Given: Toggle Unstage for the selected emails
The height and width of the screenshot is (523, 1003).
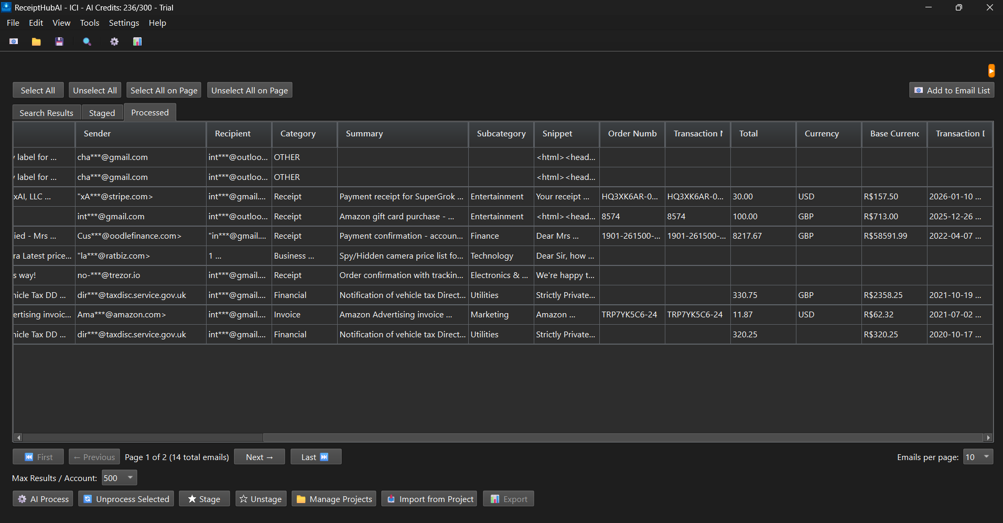Looking at the screenshot, I should (261, 498).
